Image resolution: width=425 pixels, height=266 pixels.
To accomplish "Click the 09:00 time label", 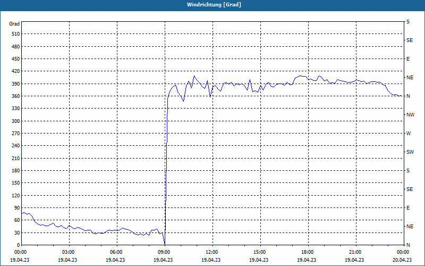I will pos(165,252).
